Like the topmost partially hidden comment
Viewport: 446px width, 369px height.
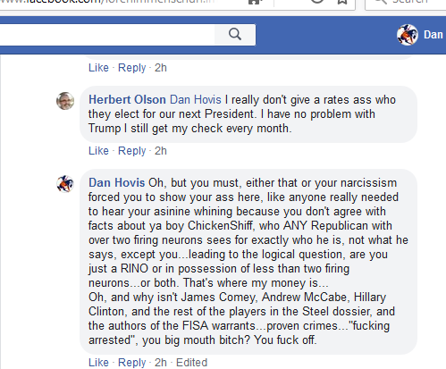pyautogui.click(x=98, y=68)
